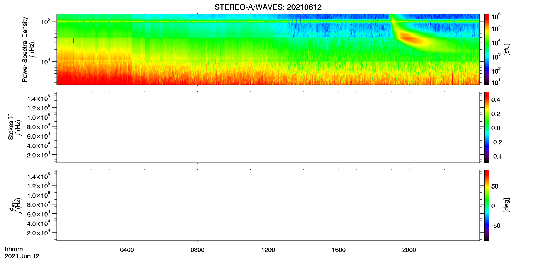Click the 50 degree colorbar tick
The width and height of the screenshot is (536, 276).
[x=495, y=186]
